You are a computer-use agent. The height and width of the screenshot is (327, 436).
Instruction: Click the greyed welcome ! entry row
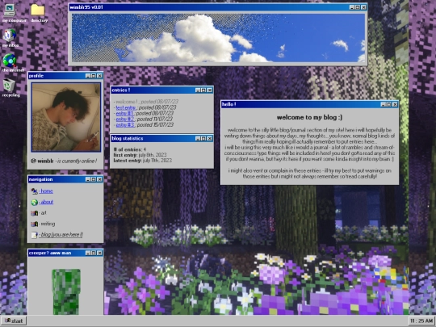point(146,102)
